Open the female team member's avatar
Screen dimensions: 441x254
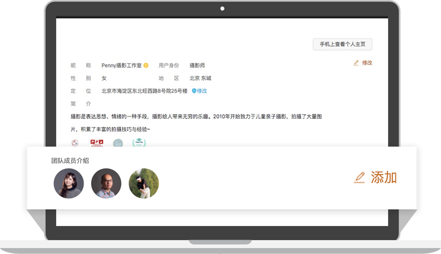tap(69, 183)
